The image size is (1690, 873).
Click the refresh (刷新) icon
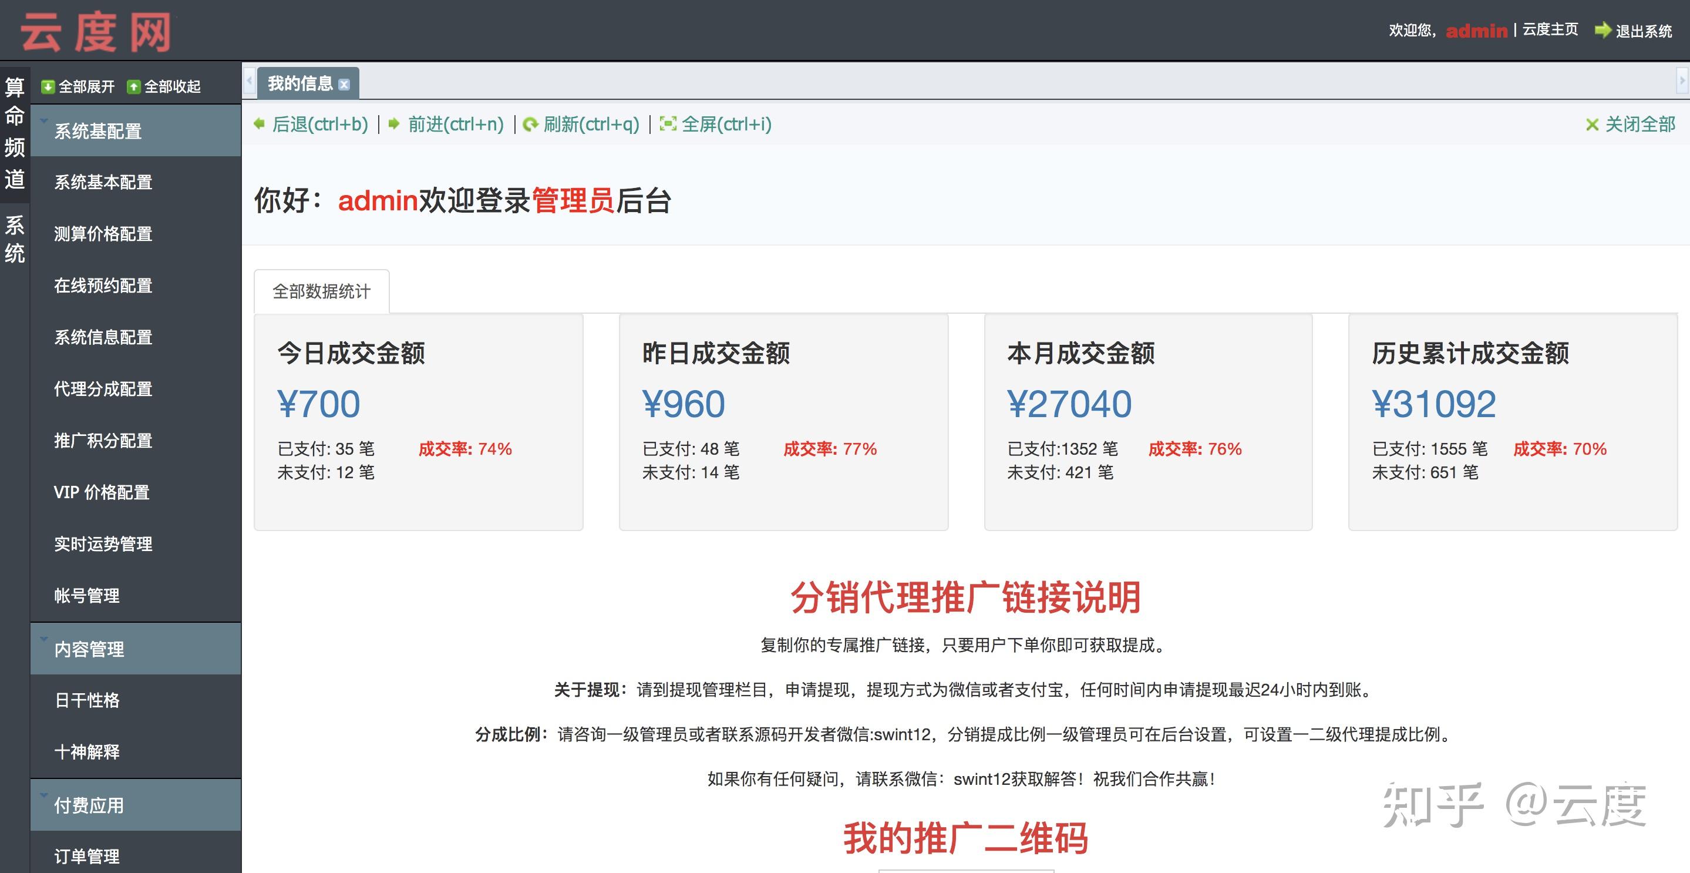click(530, 124)
